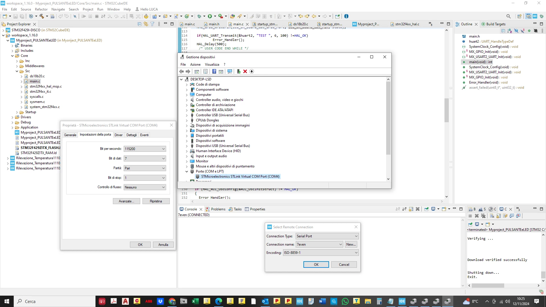546x307 pixels.
Task: Click scan hardware monitor icon in Gestione dispositivi
Action: coord(230,71)
